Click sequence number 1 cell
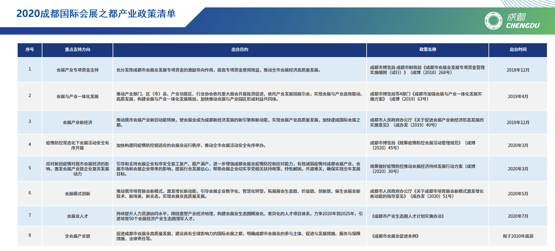This screenshot has width=555, height=251. (x=30, y=69)
